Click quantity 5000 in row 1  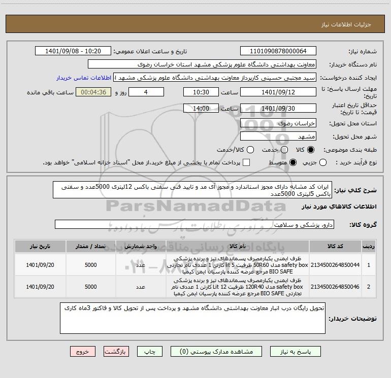pos(91,265)
